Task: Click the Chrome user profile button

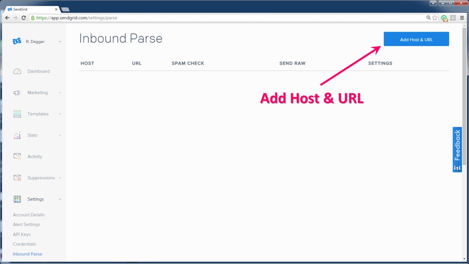Action: coord(433,3)
